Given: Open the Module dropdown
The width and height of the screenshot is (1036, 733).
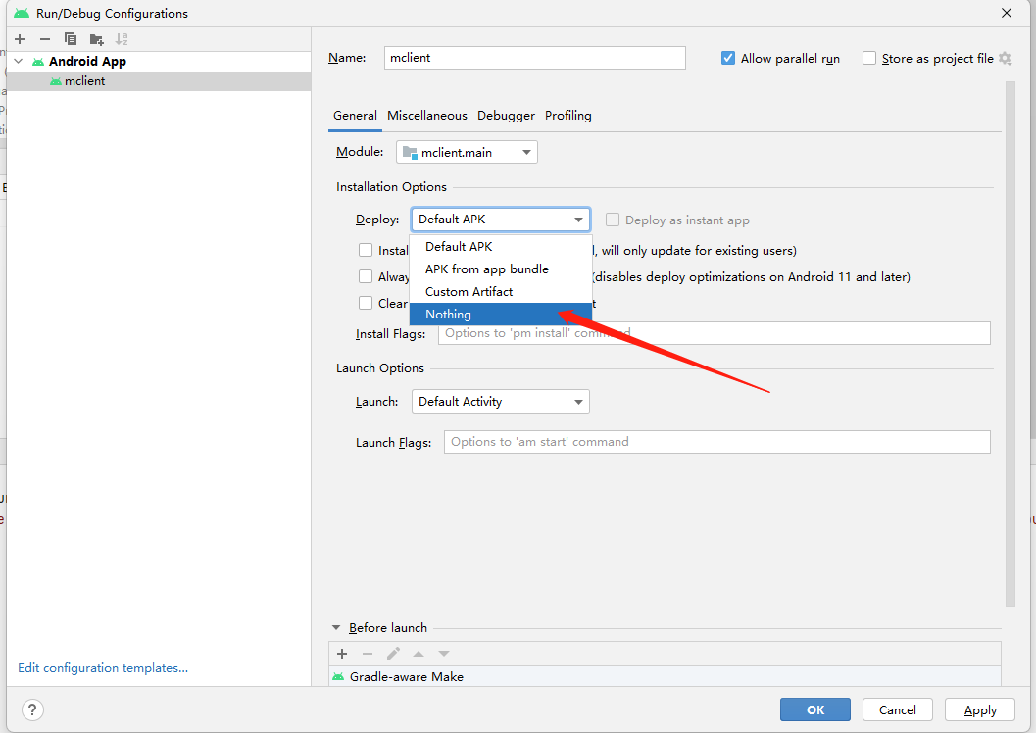Looking at the screenshot, I should click(467, 152).
